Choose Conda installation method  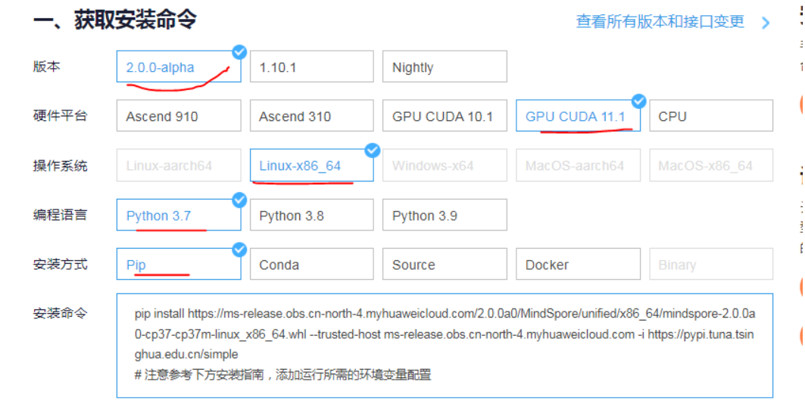tap(311, 265)
